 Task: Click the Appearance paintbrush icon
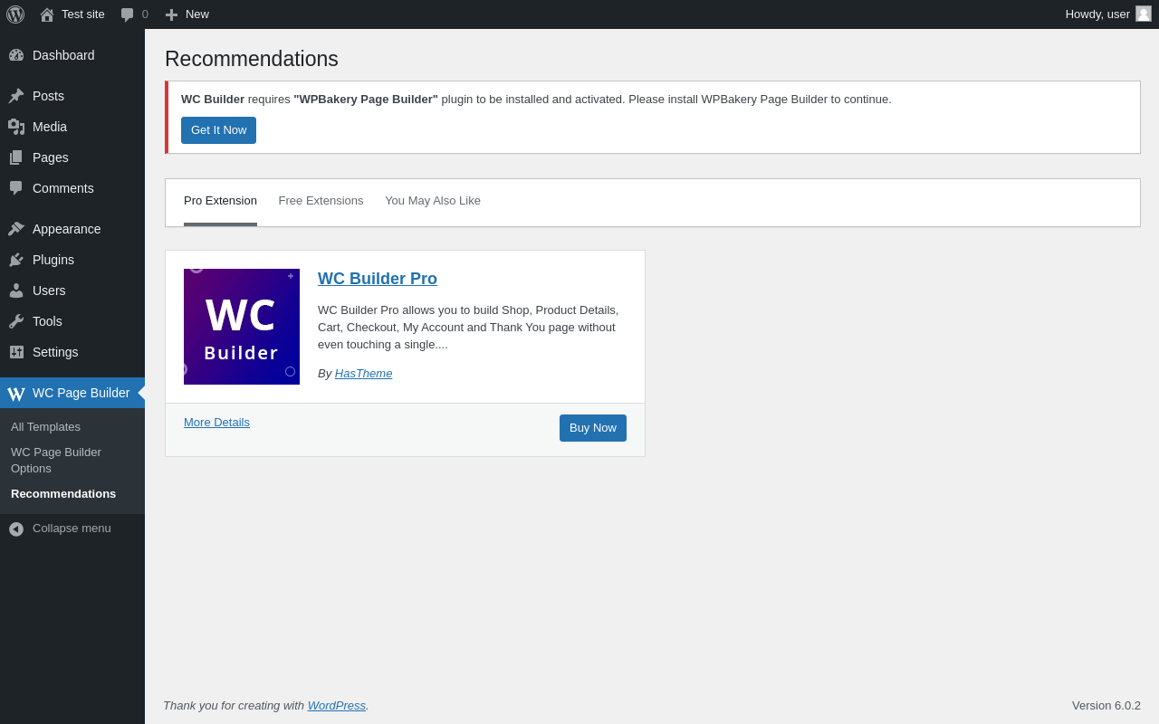point(16,229)
